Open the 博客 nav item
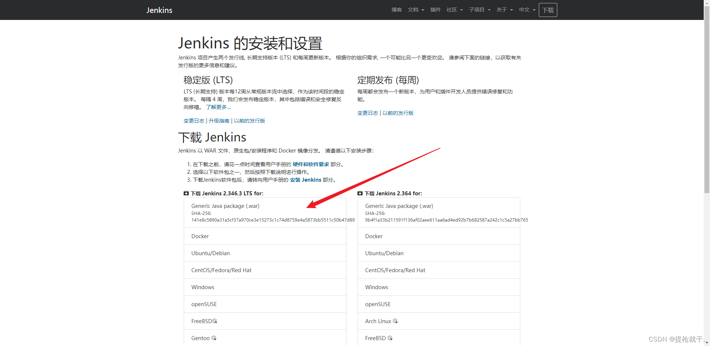Screen dimensions: 710x346 click(x=397, y=10)
